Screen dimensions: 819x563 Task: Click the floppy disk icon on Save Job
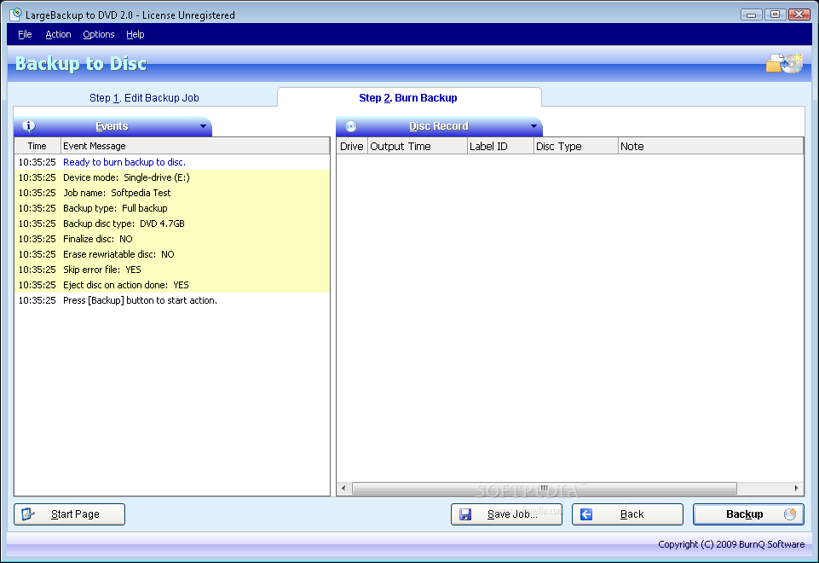[x=465, y=514]
